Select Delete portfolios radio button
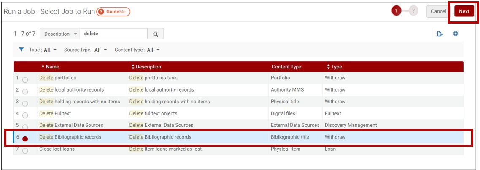Viewport: 480px width, 170px height. pyautogui.click(x=25, y=80)
